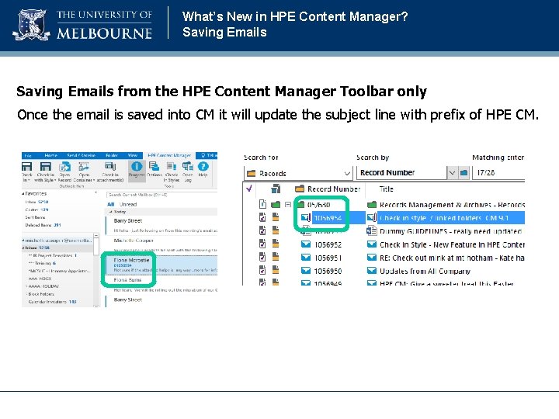Click the email envelope icon for record 1056951

click(306, 258)
